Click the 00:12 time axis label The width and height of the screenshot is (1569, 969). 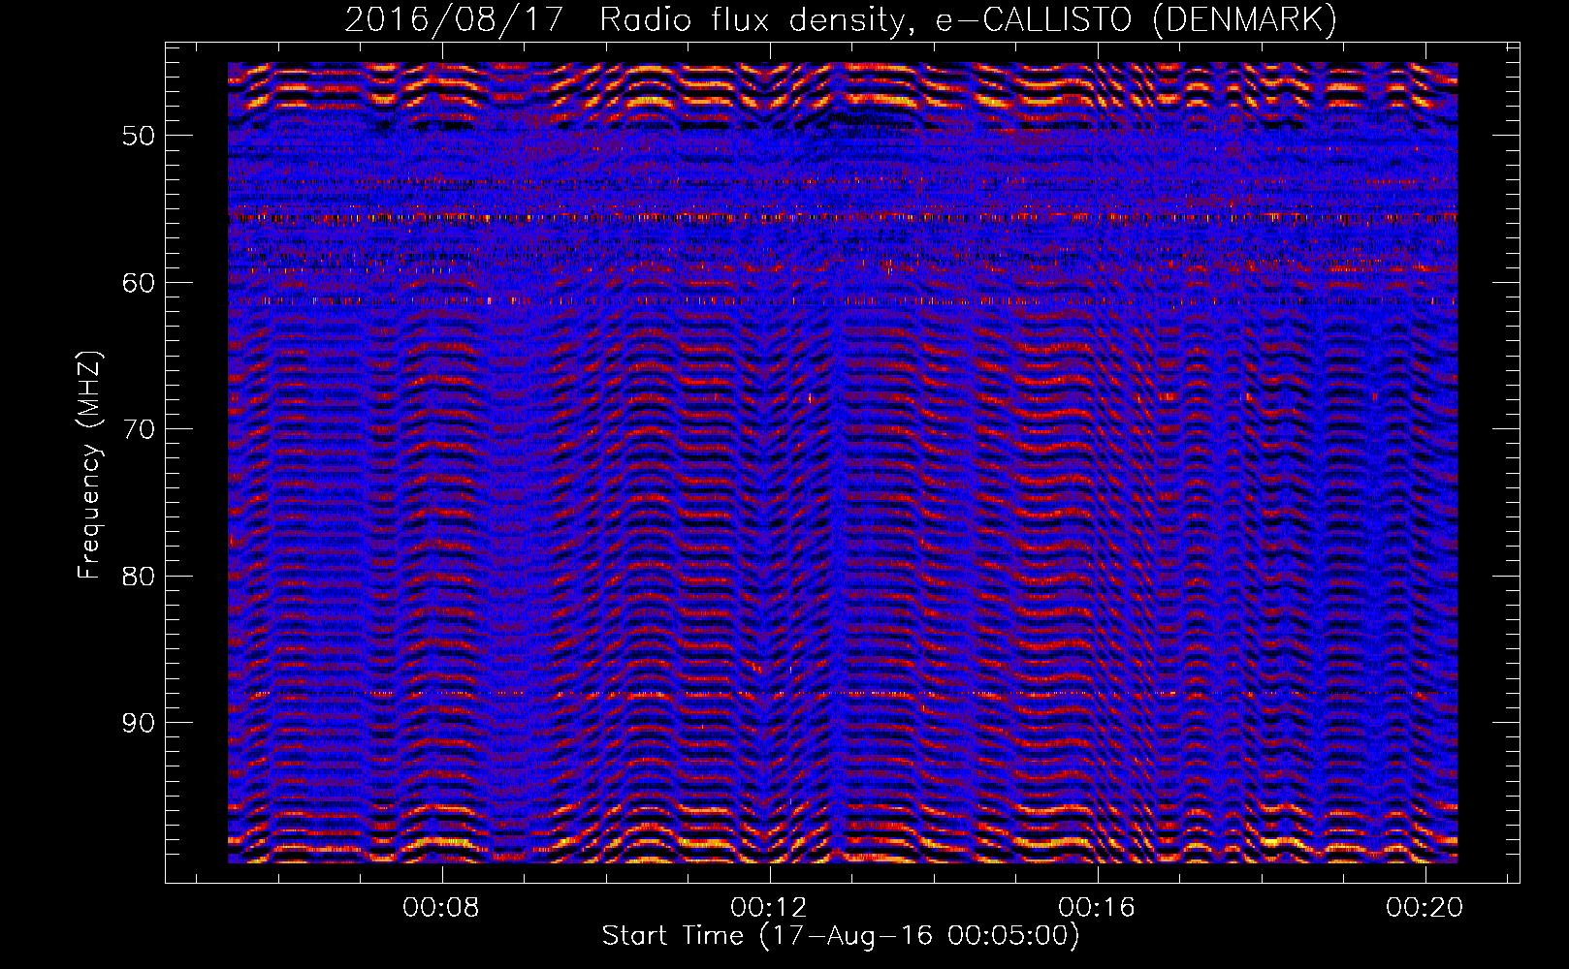click(x=770, y=908)
